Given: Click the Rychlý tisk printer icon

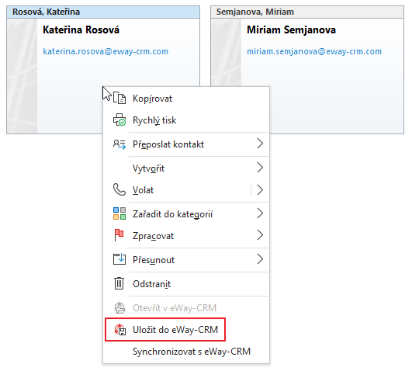Looking at the screenshot, I should [x=119, y=120].
